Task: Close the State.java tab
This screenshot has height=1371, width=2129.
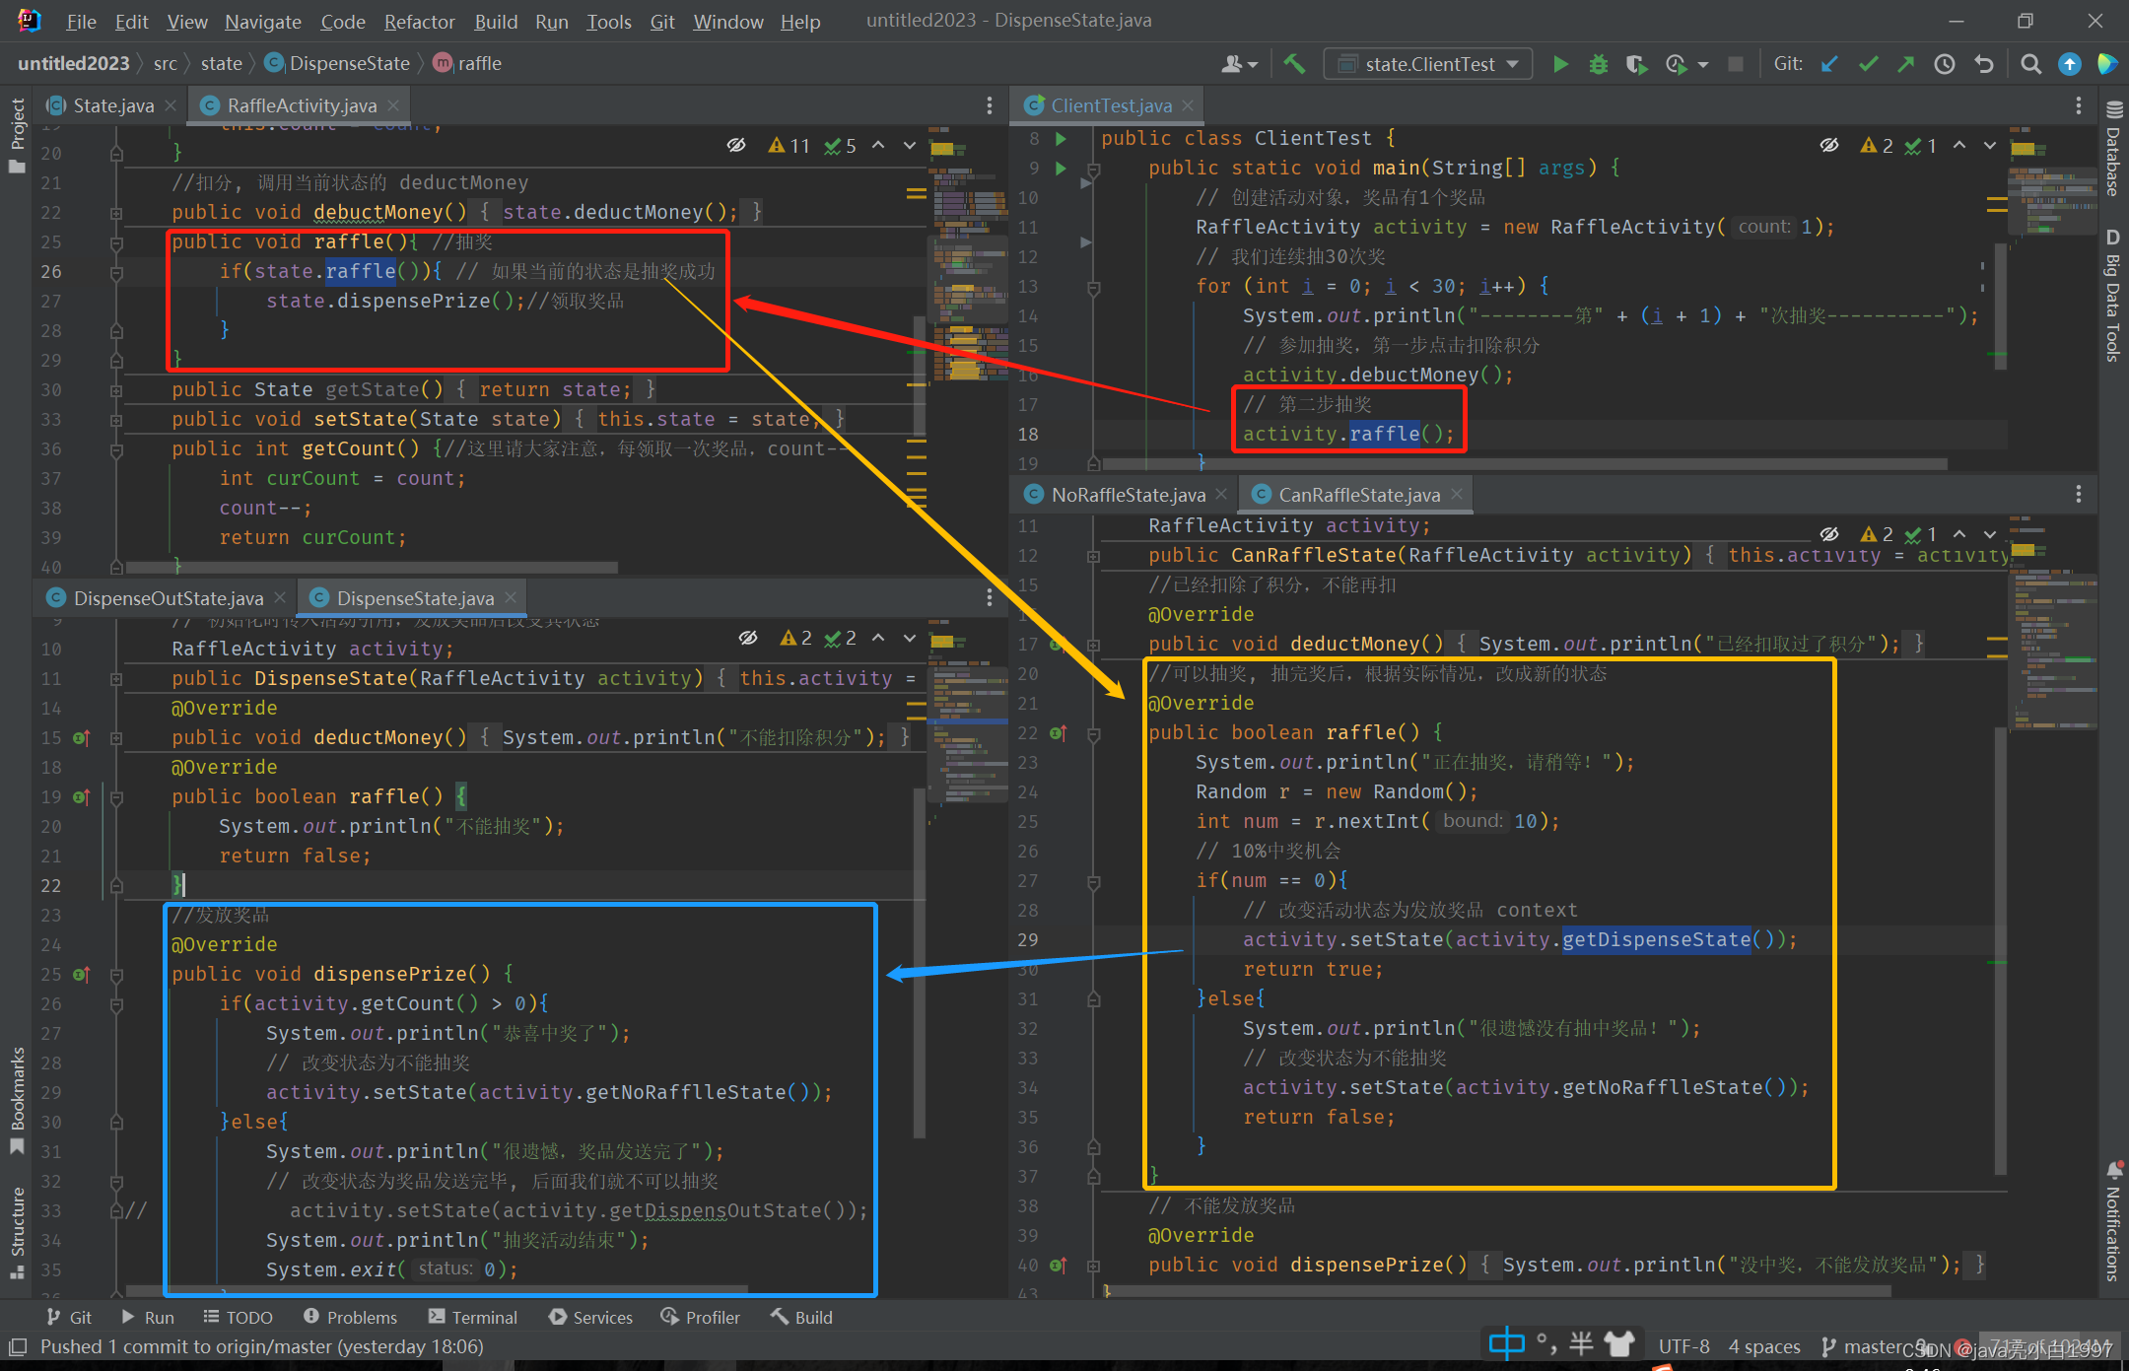Action: pos(171,105)
